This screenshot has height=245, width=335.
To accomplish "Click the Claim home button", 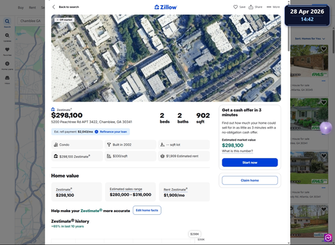I will (250, 180).
